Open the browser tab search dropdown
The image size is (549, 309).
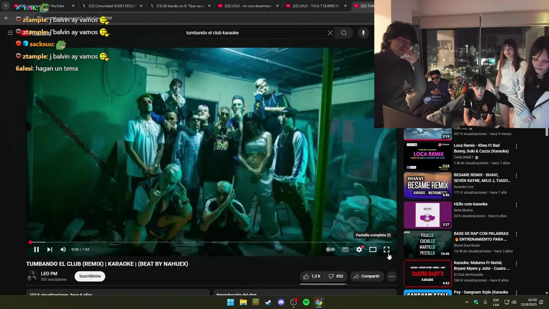point(6,6)
